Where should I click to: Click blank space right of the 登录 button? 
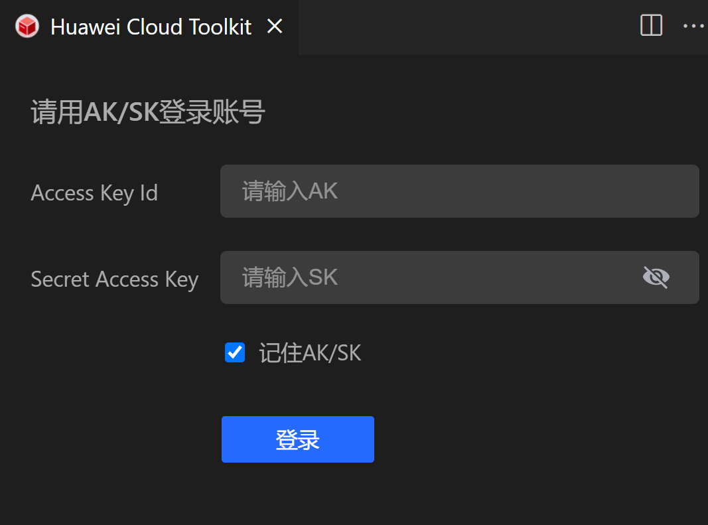(531, 439)
